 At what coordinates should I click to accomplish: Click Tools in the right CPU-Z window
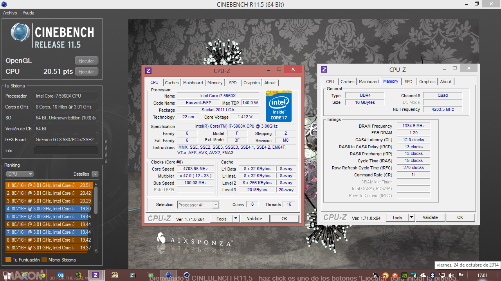click(x=397, y=217)
